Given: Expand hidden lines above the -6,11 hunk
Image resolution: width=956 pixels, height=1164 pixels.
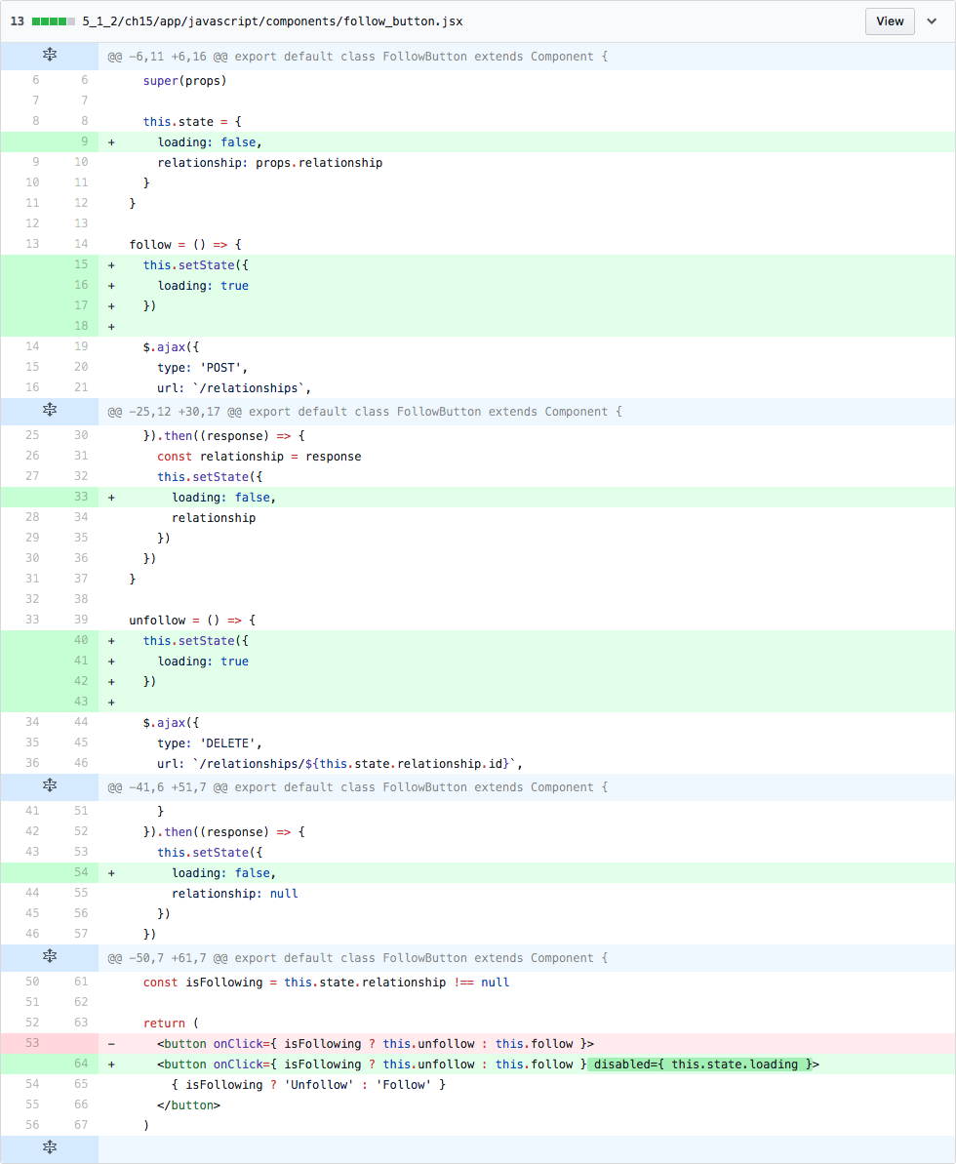Looking at the screenshot, I should click(x=50, y=56).
